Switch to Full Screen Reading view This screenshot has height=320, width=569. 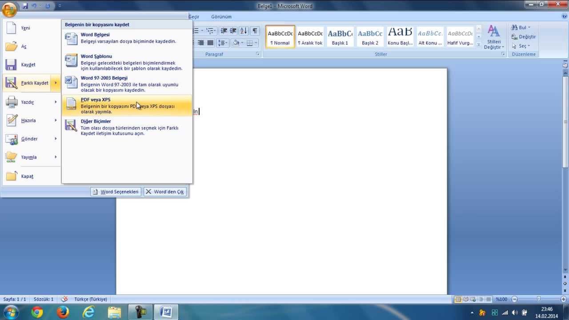pos(466,300)
